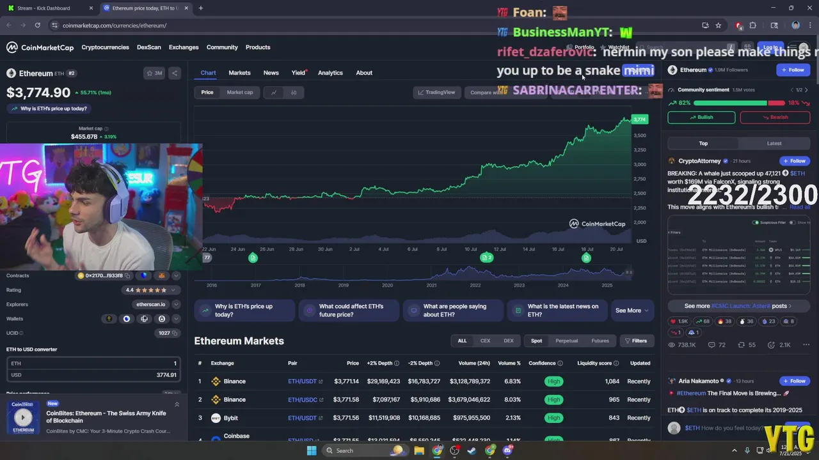Screen dimensions: 819x460
Task: Click the comment icon showing 72
Action: click(x=711, y=345)
